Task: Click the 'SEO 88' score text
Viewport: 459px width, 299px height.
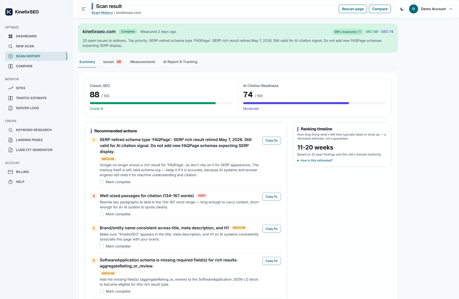Action: pyautogui.click(x=372, y=32)
